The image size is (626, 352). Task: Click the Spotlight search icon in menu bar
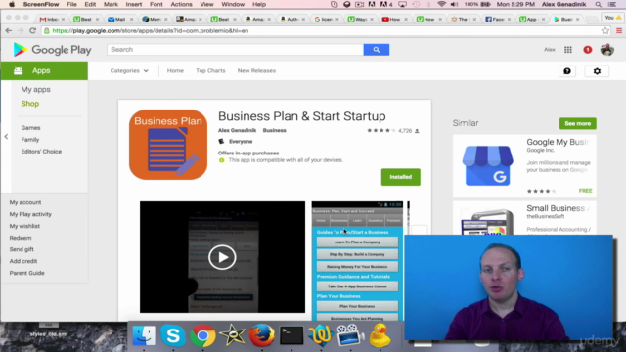click(x=598, y=4)
